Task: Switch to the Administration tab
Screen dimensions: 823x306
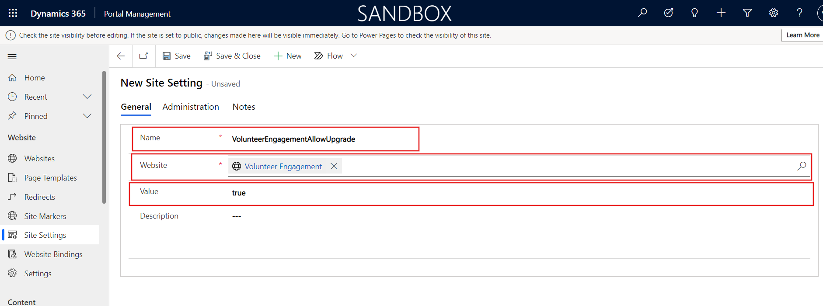Action: 191,107
